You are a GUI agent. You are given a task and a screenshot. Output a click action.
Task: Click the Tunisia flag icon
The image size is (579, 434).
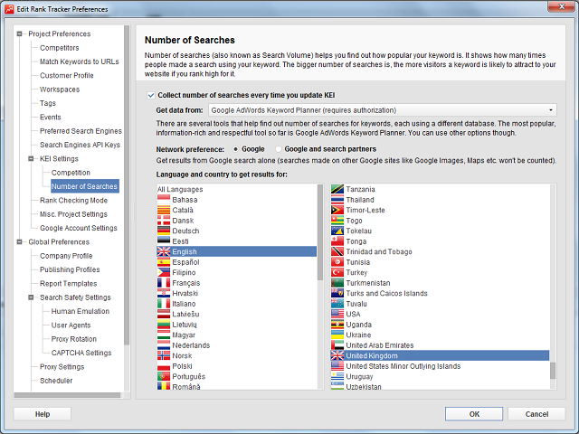(337, 262)
